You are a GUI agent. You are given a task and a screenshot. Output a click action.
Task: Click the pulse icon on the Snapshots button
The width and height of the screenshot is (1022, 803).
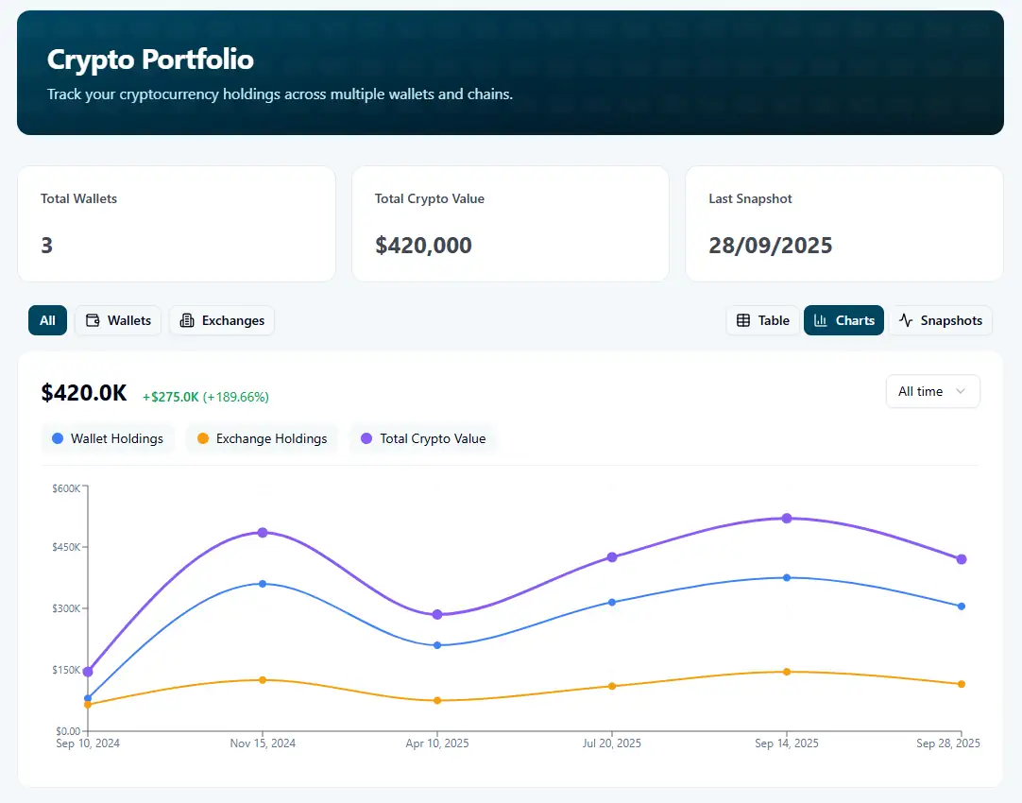tap(908, 320)
